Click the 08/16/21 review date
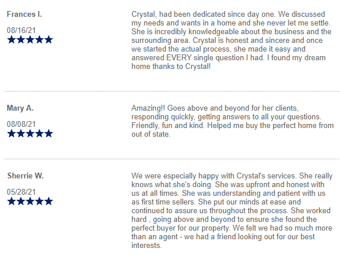The height and width of the screenshot is (263, 340). tap(21, 30)
